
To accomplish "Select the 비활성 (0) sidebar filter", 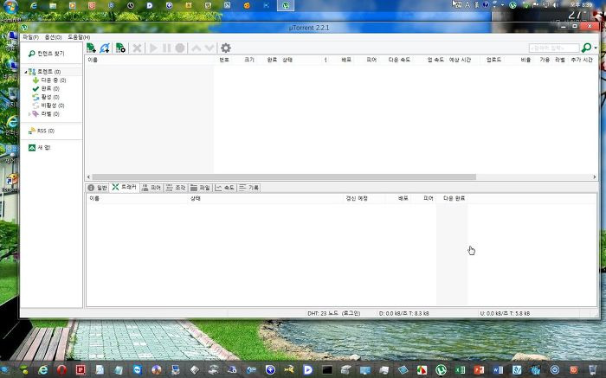I will (x=48, y=106).
